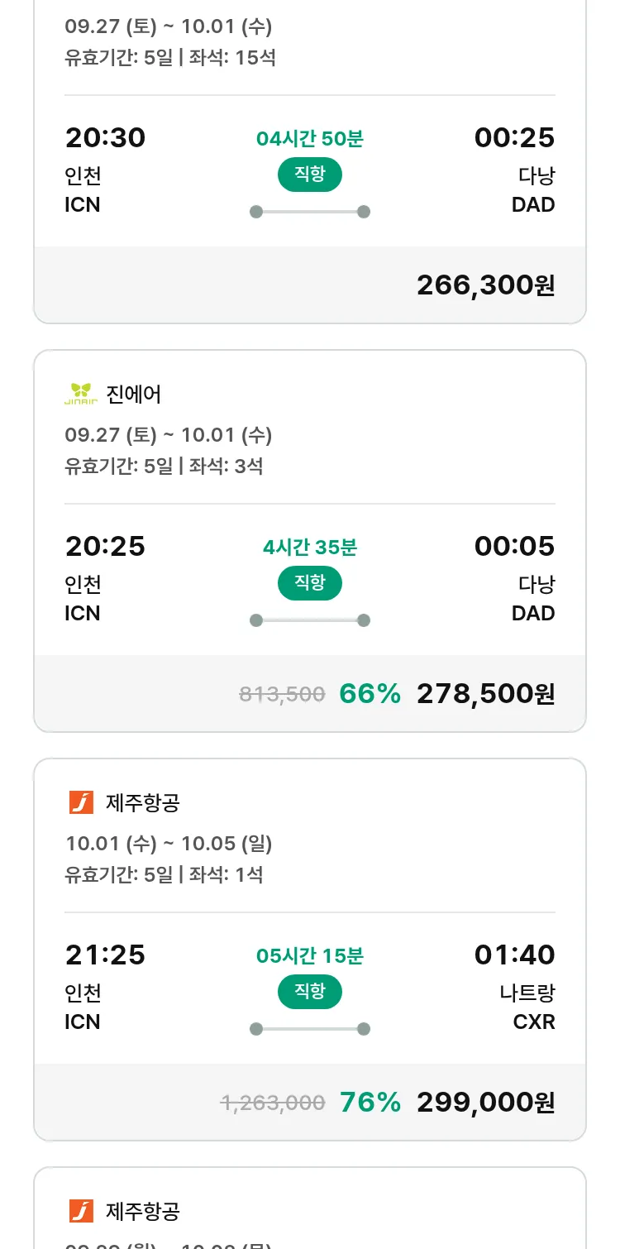620x1249 pixels.
Task: Choose the 299,000원 Jeju Air fare
Action: click(485, 1103)
